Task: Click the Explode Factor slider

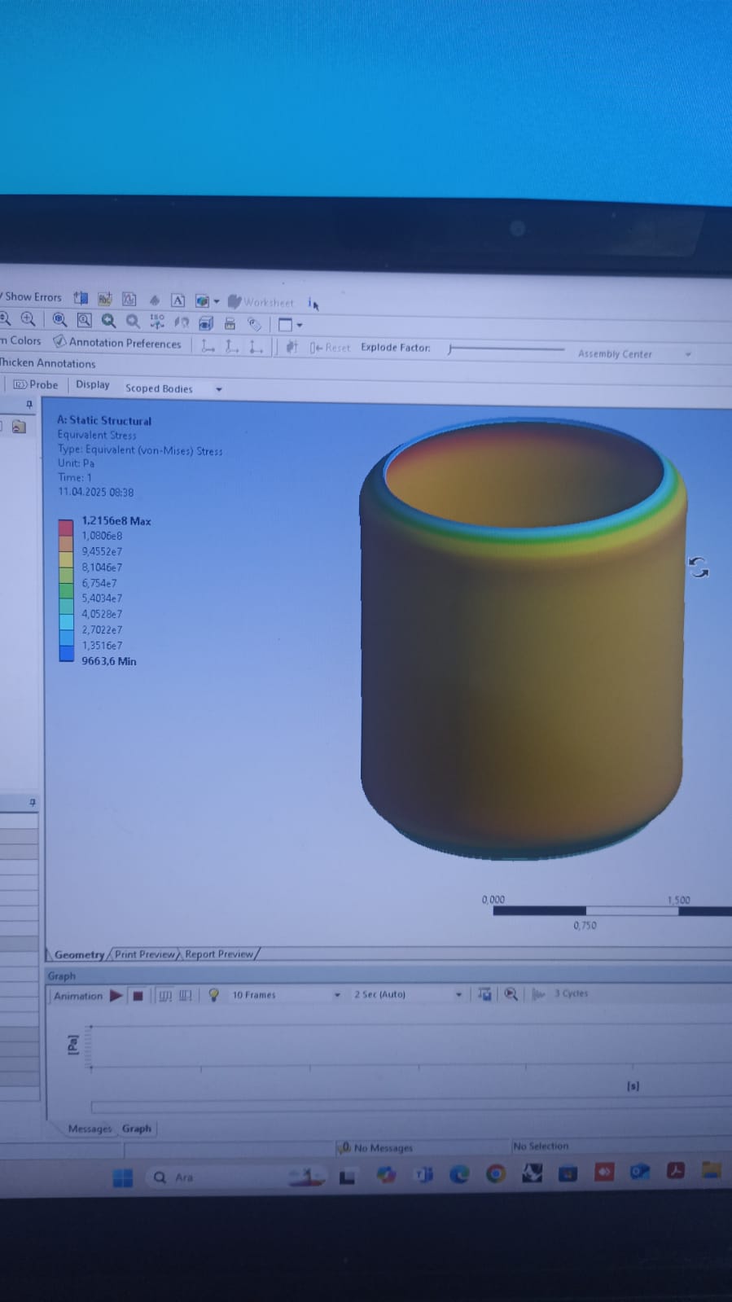Action: point(505,349)
